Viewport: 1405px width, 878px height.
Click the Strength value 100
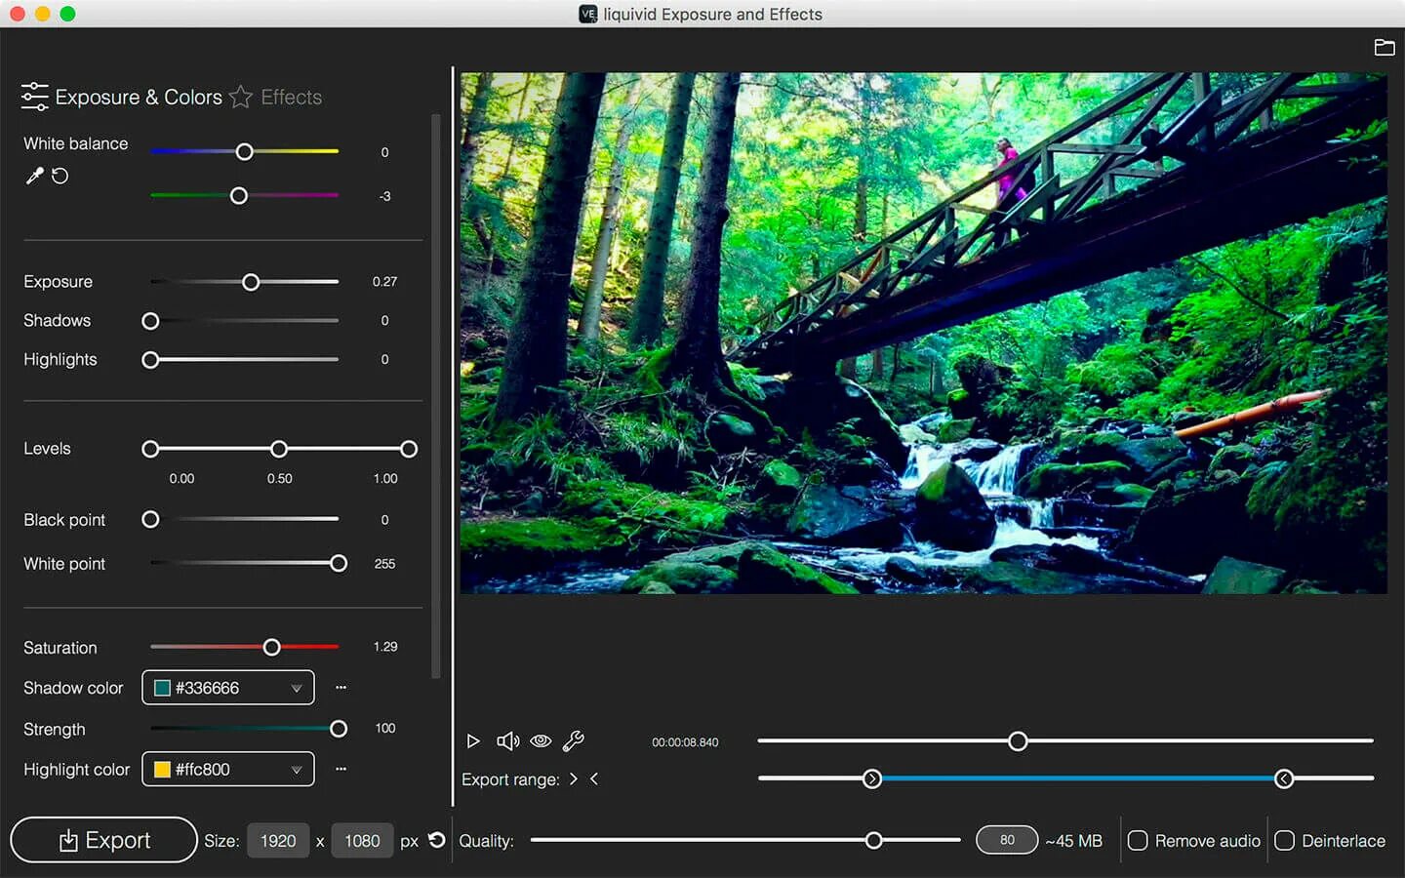coord(384,728)
